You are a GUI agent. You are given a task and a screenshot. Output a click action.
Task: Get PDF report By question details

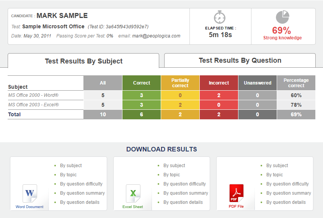click(x=286, y=202)
